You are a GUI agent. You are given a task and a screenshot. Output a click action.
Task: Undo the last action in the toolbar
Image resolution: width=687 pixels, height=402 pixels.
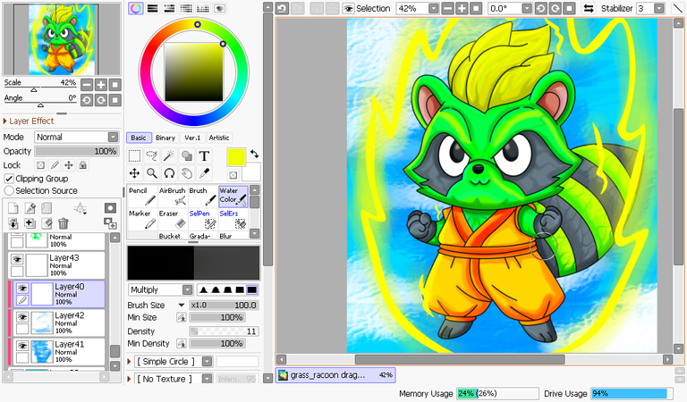tap(282, 8)
